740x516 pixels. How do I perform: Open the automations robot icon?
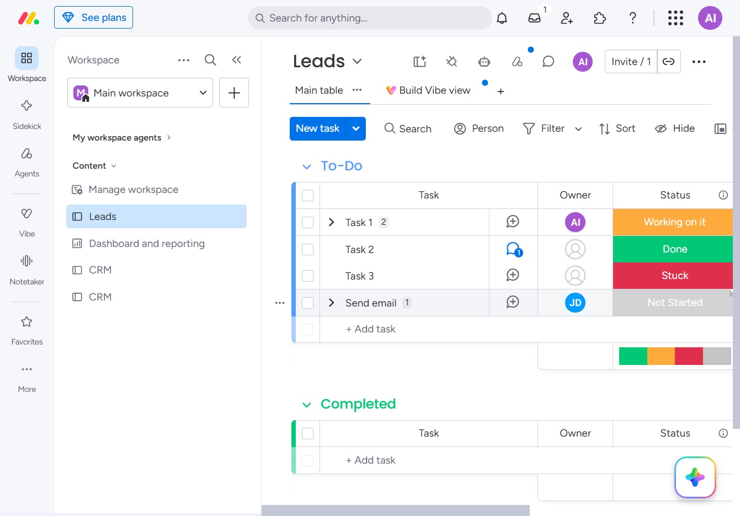click(x=484, y=62)
